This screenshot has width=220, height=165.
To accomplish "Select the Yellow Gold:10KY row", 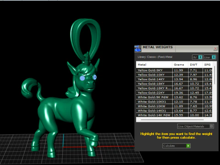I will click(174, 75).
